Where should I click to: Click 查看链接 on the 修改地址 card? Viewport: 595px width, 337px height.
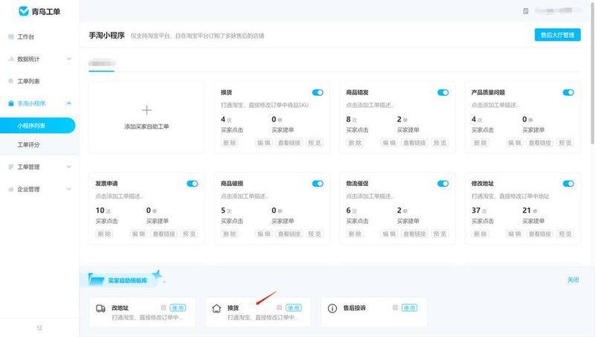tap(540, 234)
